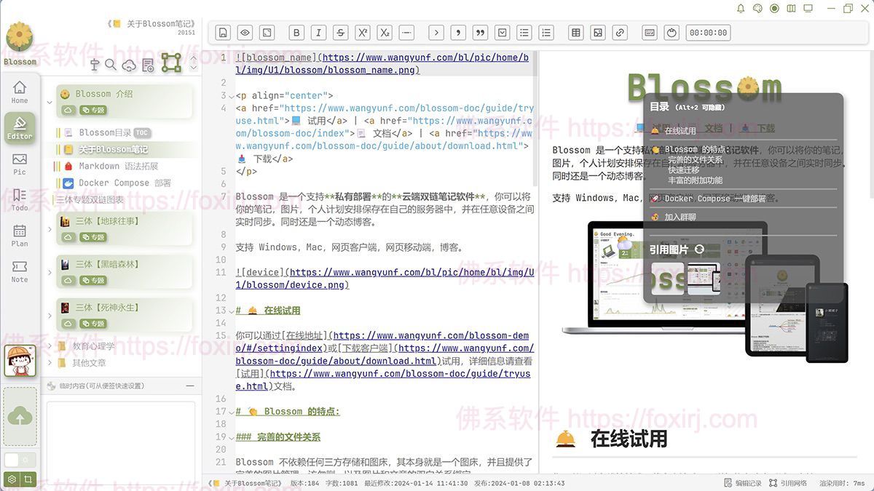Insert an ordered list
Image resolution: width=874 pixels, height=491 pixels.
(x=546, y=32)
